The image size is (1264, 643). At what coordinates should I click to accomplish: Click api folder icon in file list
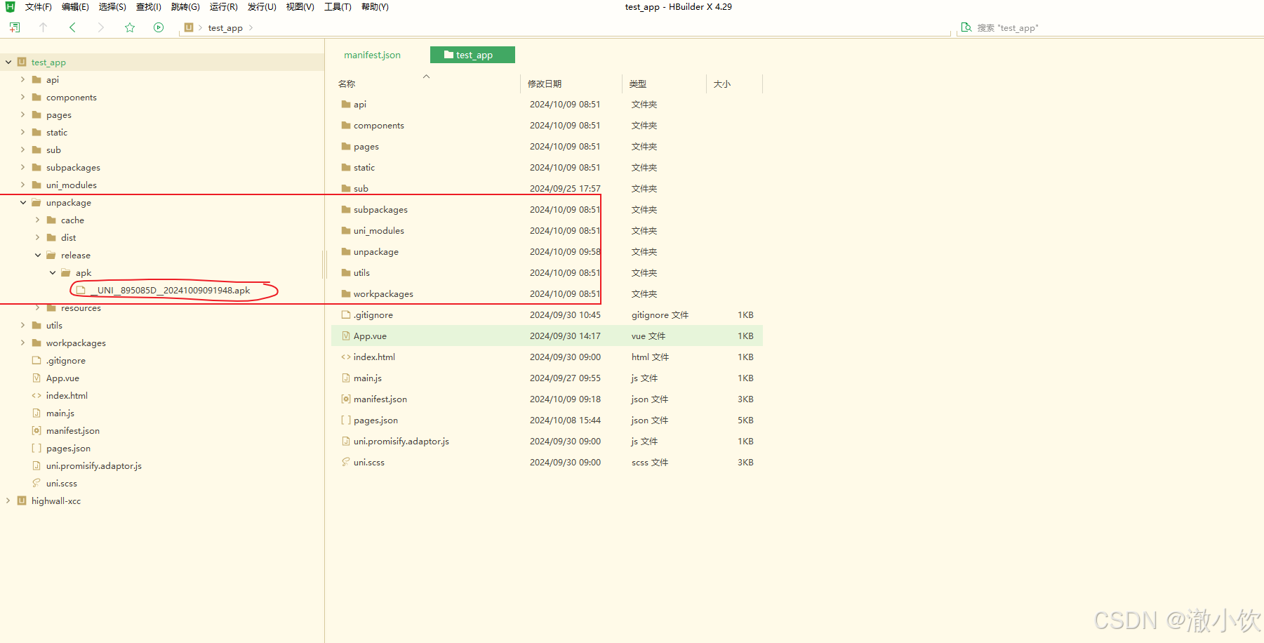click(346, 104)
